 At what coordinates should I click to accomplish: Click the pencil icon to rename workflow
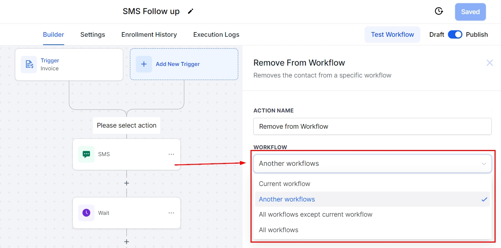pyautogui.click(x=191, y=12)
